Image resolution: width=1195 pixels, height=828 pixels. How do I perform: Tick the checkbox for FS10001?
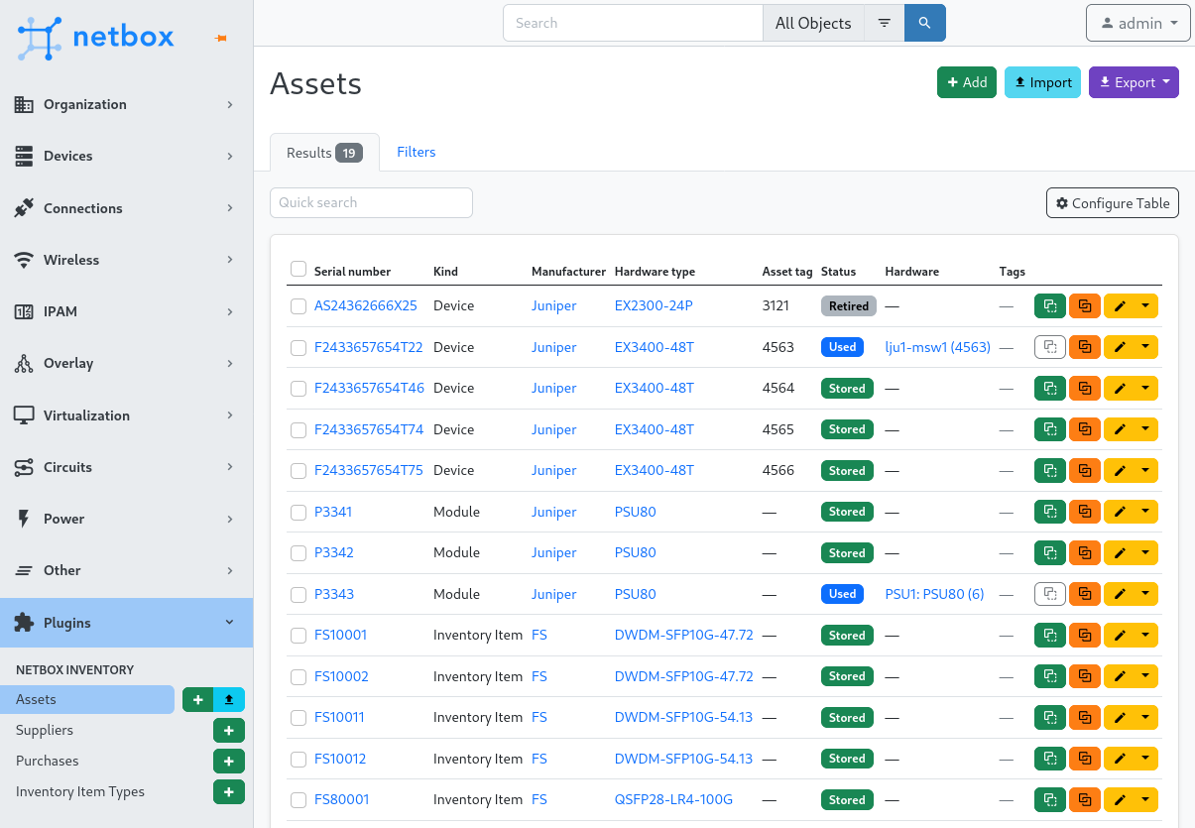(x=299, y=636)
